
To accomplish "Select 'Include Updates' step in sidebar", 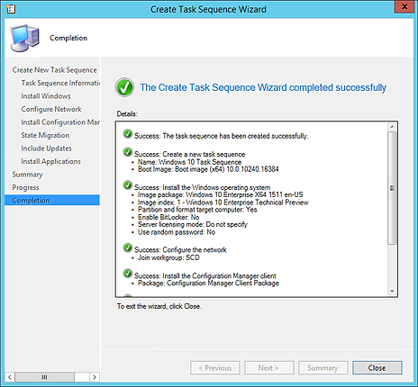I will point(46,148).
